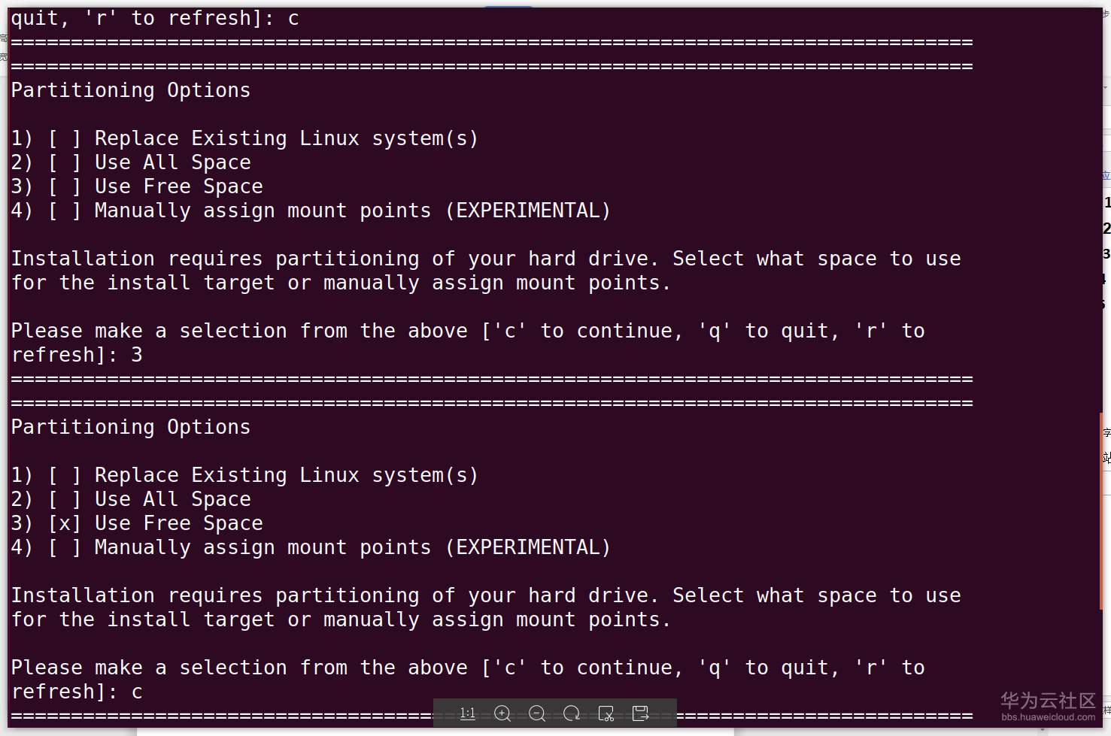Open the bbs.huaweicloud.com watermark link
Viewport: 1111px width, 736px height.
pyautogui.click(x=1048, y=717)
